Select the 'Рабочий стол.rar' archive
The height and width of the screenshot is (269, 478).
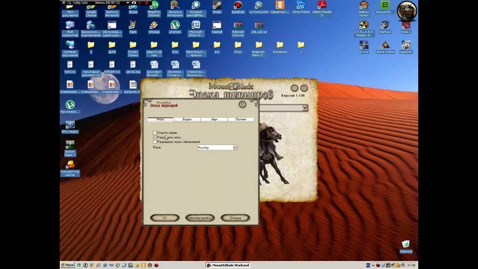click(238, 29)
